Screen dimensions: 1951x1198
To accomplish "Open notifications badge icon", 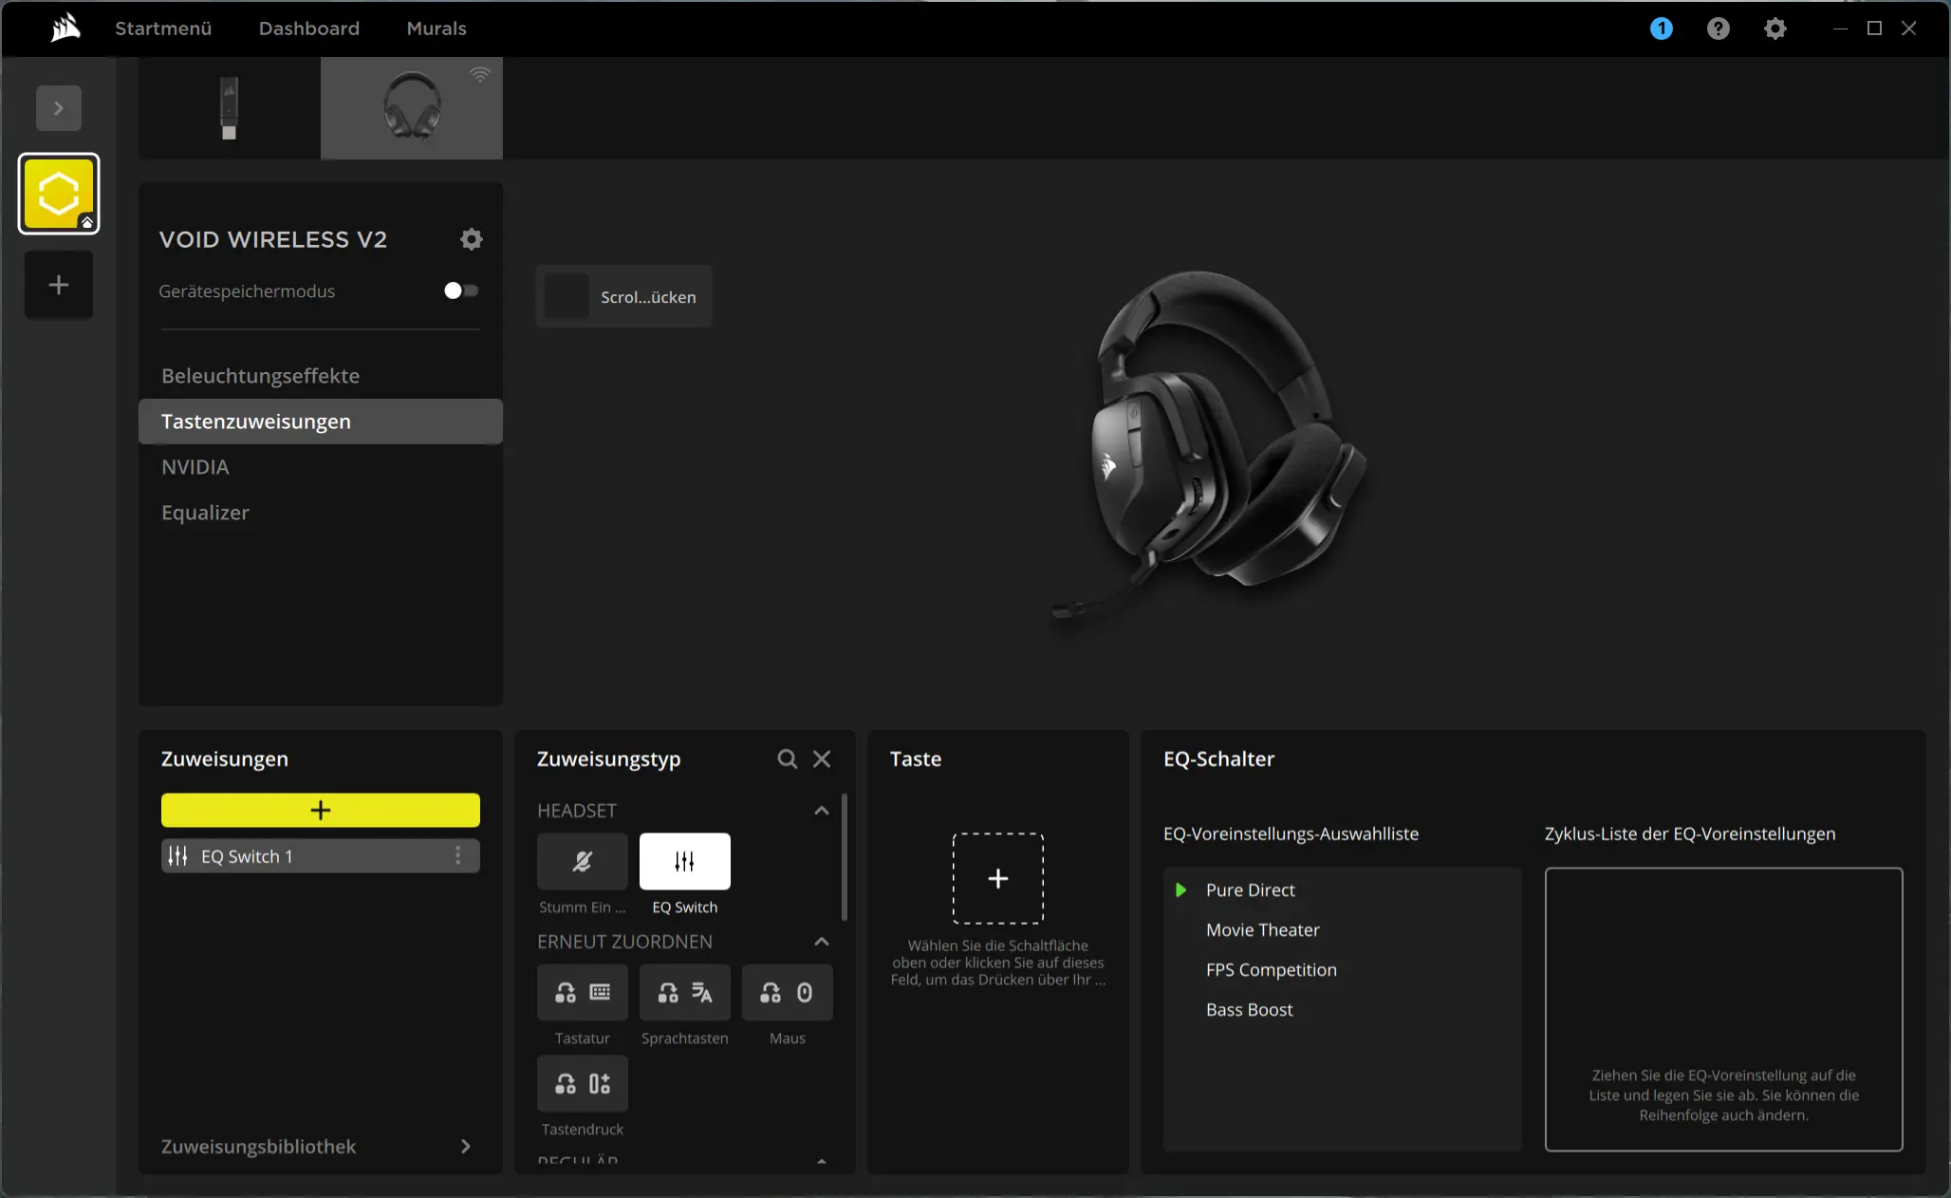I will pyautogui.click(x=1661, y=28).
